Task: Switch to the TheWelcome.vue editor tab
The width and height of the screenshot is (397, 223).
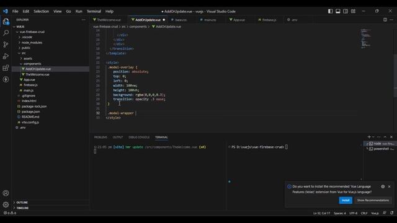Action: click(109, 20)
